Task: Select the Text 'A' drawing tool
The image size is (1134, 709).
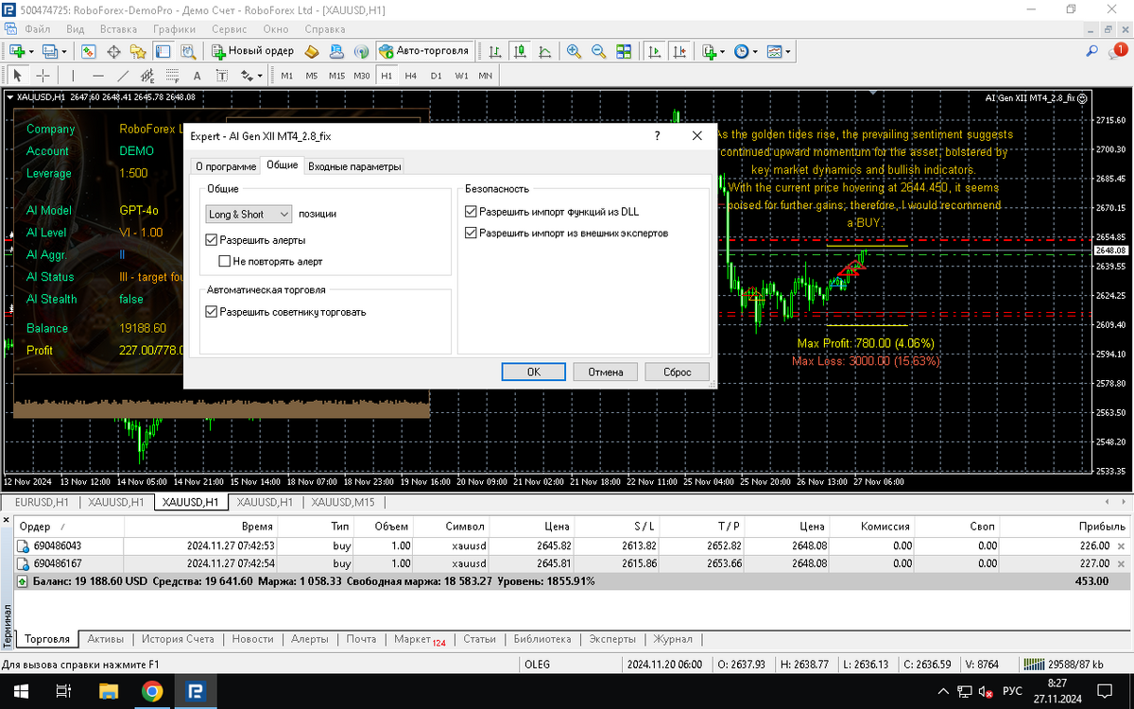Action: [197, 76]
